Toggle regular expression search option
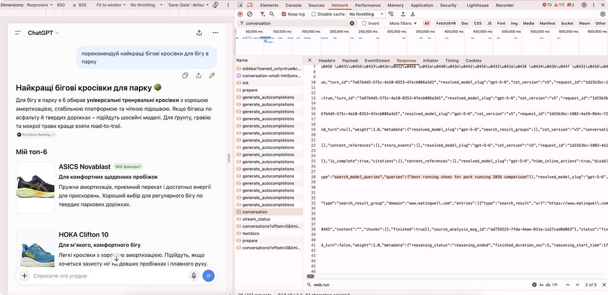The width and height of the screenshot is (608, 295). pyautogui.click(x=555, y=285)
